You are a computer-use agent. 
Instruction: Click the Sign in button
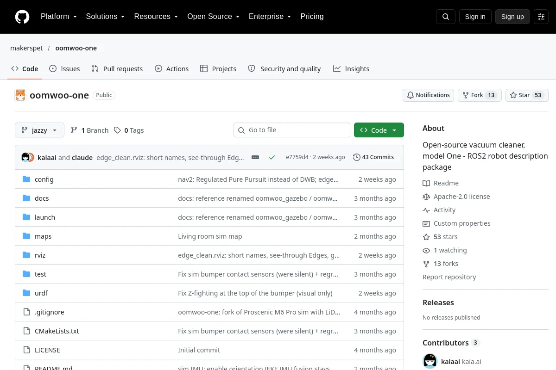[475, 17]
